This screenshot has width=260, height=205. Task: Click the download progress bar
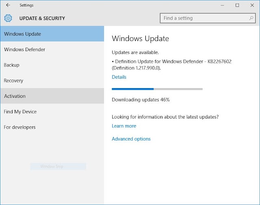point(157,89)
